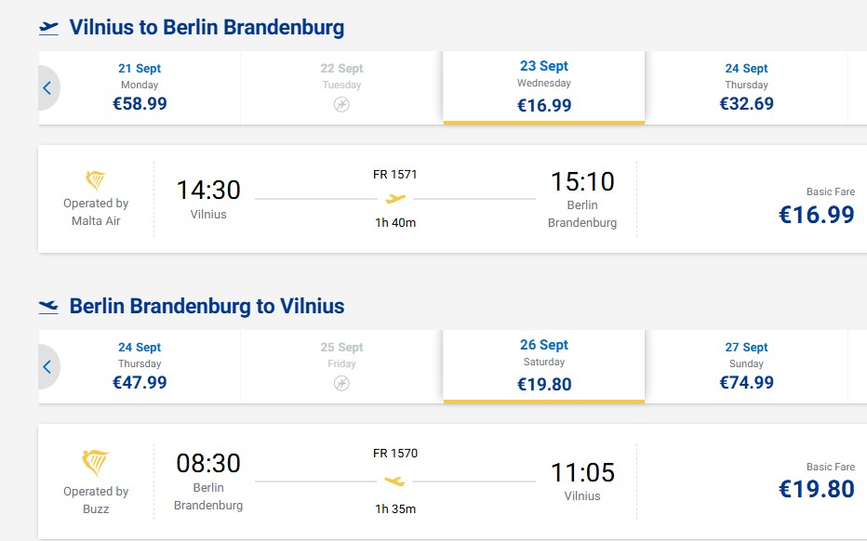This screenshot has width=867, height=541.
Task: Select Basic Fare €16.99 for flight FR 1571
Action: coord(817,206)
